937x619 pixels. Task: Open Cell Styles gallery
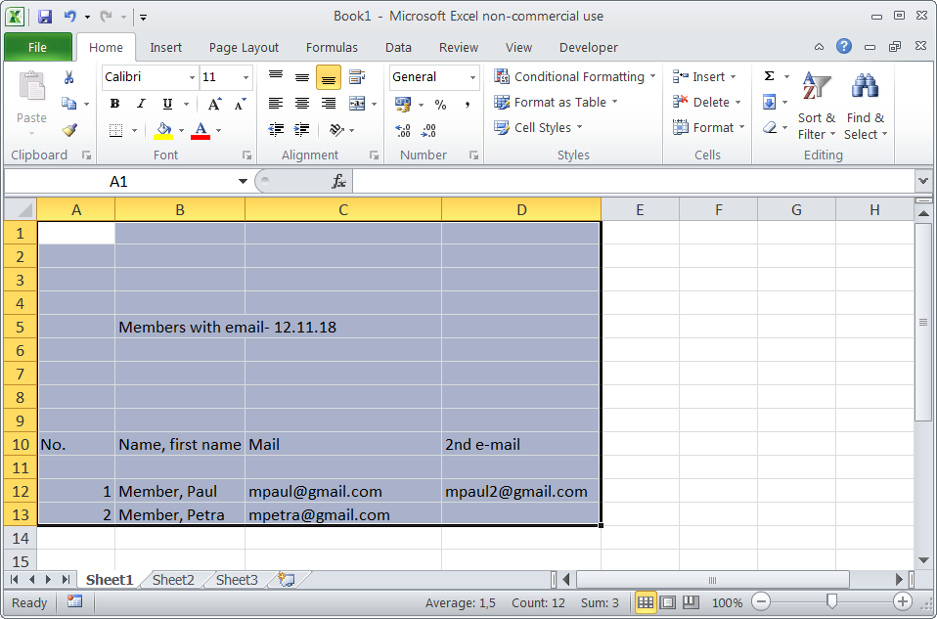coord(538,128)
